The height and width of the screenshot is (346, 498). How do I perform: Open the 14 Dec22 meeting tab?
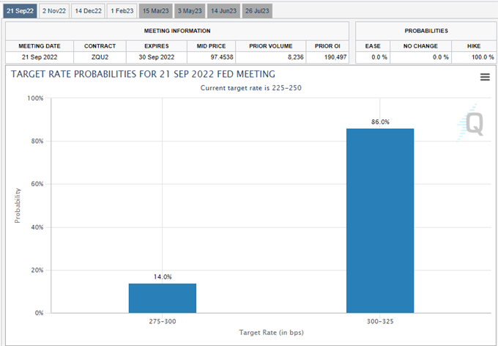coord(89,11)
